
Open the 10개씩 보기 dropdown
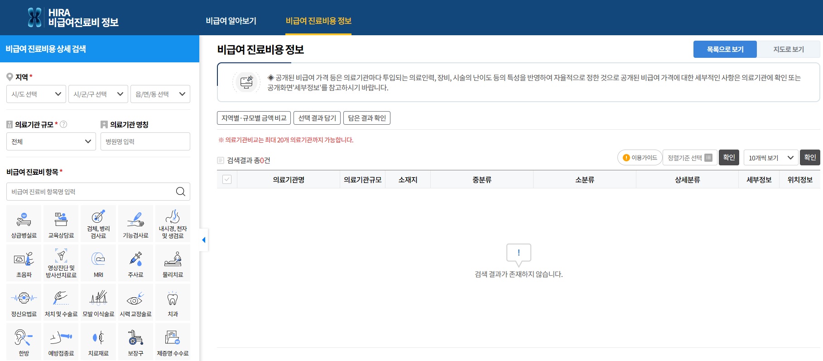(x=771, y=157)
